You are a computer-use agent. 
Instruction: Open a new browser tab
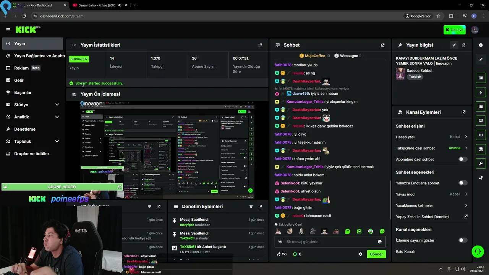pyautogui.click(x=135, y=5)
